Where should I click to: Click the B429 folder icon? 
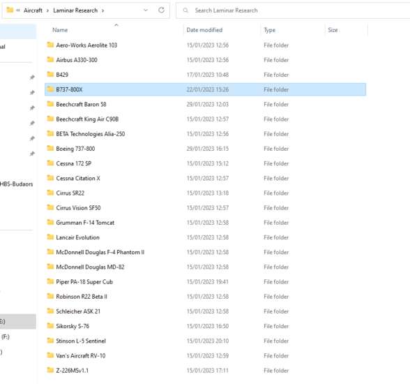tap(50, 74)
